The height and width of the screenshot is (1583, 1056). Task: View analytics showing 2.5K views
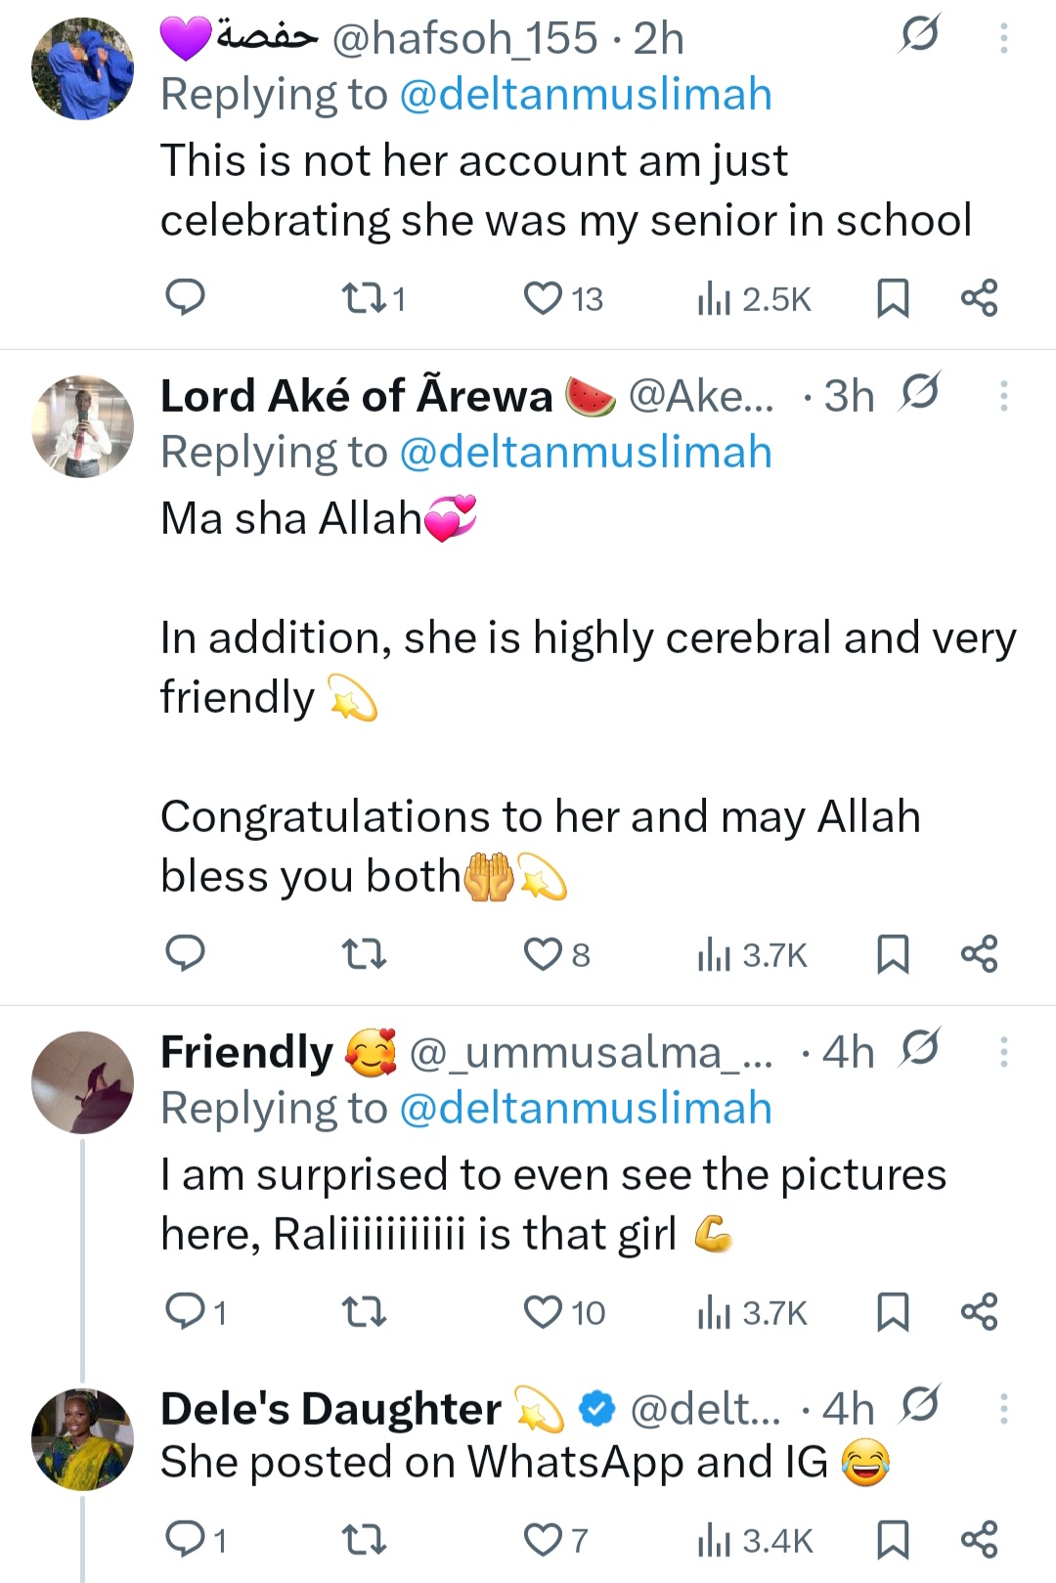point(753,297)
